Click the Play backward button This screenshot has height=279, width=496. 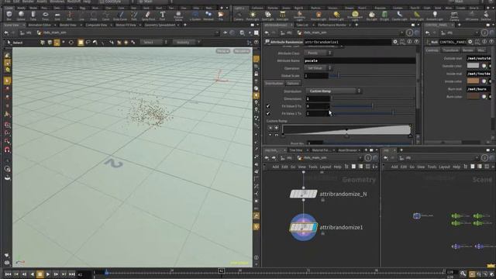click(x=32, y=274)
